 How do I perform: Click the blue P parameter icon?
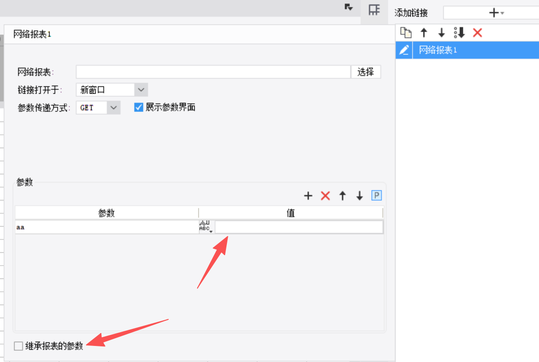(x=376, y=196)
